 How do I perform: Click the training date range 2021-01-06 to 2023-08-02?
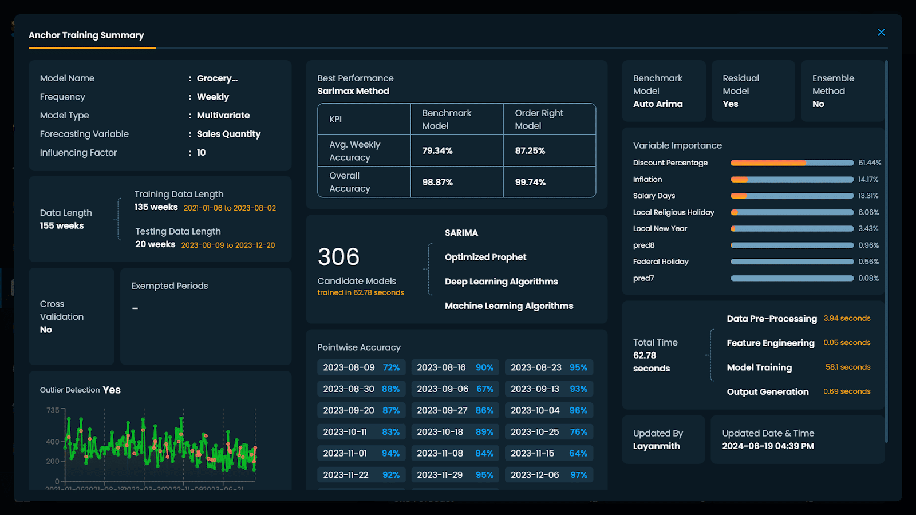click(230, 208)
